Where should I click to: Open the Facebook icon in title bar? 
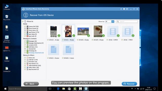coord(121,9)
